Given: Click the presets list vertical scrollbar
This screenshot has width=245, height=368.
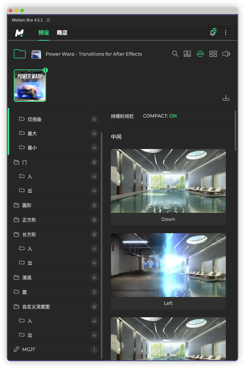Looking at the screenshot, I should pyautogui.click(x=235, y=131).
